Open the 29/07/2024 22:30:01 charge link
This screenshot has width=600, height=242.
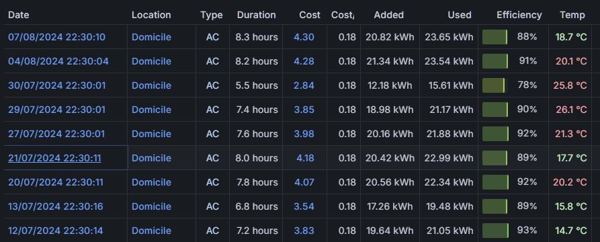click(56, 110)
